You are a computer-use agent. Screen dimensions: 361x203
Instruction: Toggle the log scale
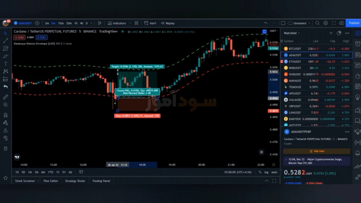point(266,172)
